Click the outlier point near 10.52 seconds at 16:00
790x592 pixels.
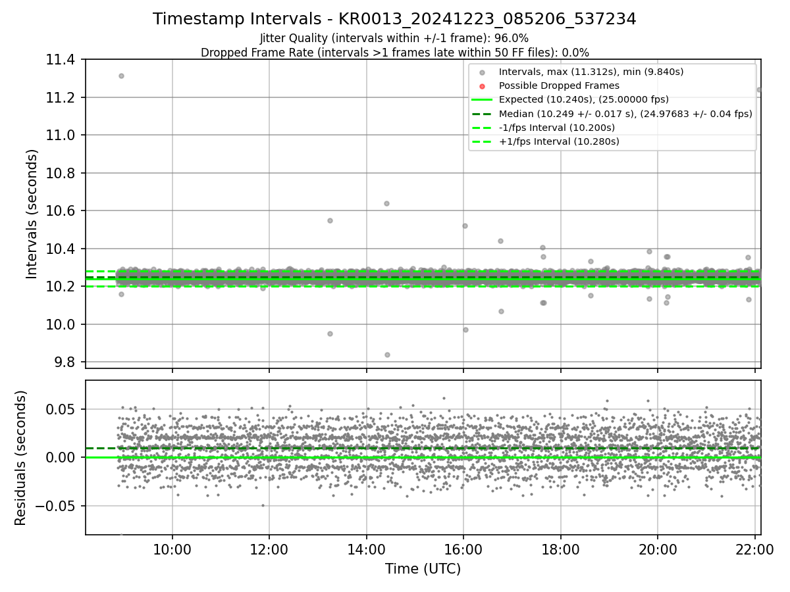465,226
